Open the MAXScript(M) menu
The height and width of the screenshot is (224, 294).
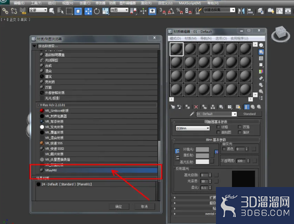(x=190, y=3)
